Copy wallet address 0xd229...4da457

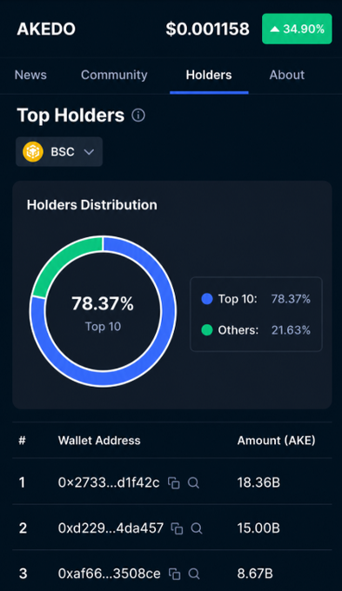177,528
